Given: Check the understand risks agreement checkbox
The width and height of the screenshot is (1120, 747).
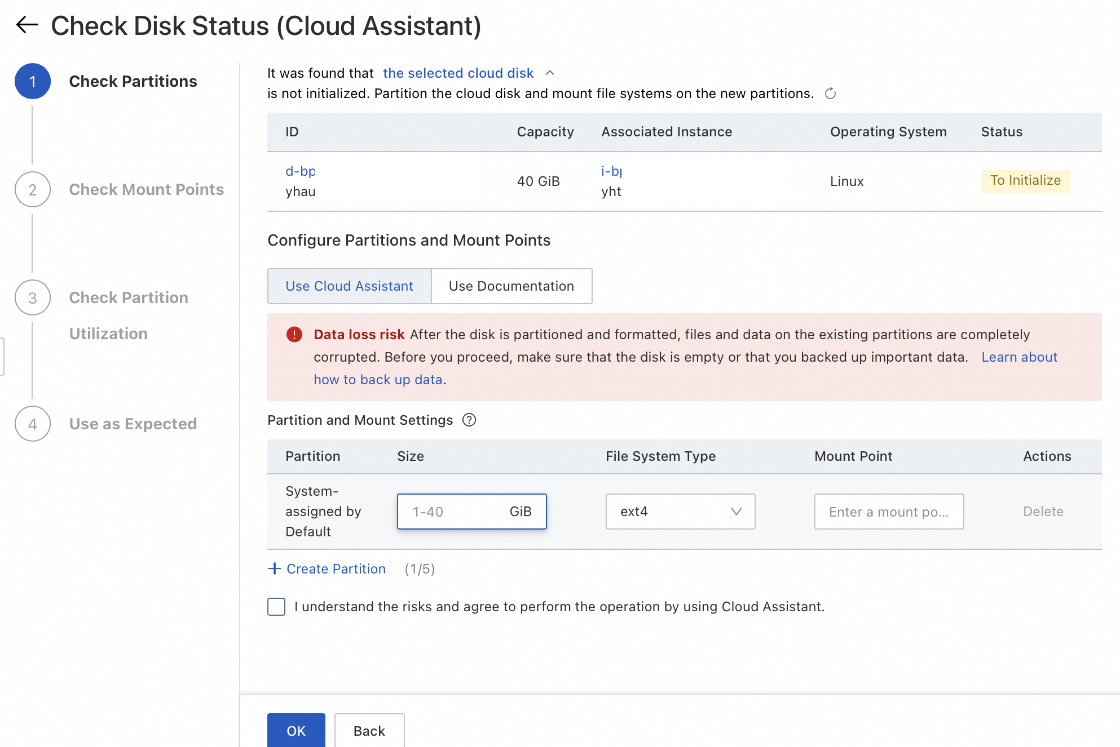Looking at the screenshot, I should point(276,607).
